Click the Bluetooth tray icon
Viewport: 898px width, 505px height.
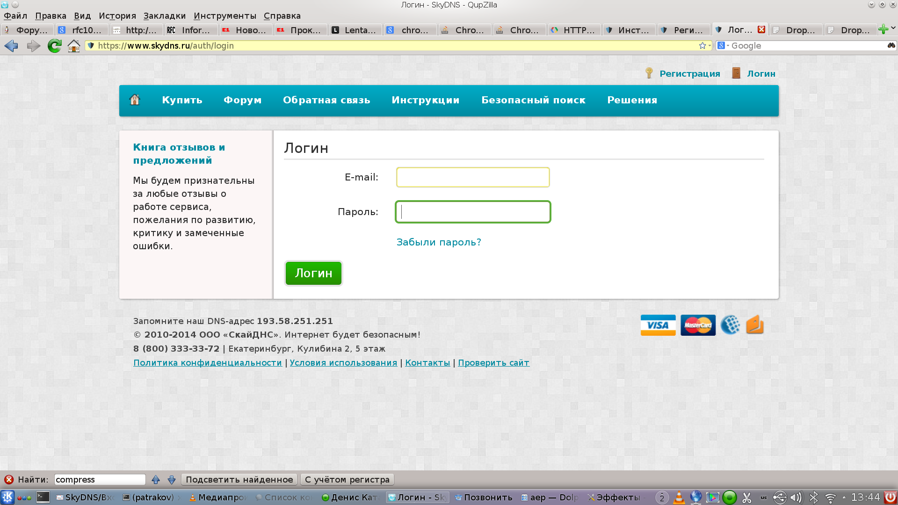tap(814, 498)
